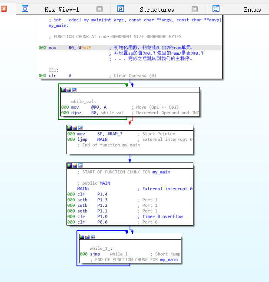
Task: Click the while_1_: label
Action: pos(101,249)
